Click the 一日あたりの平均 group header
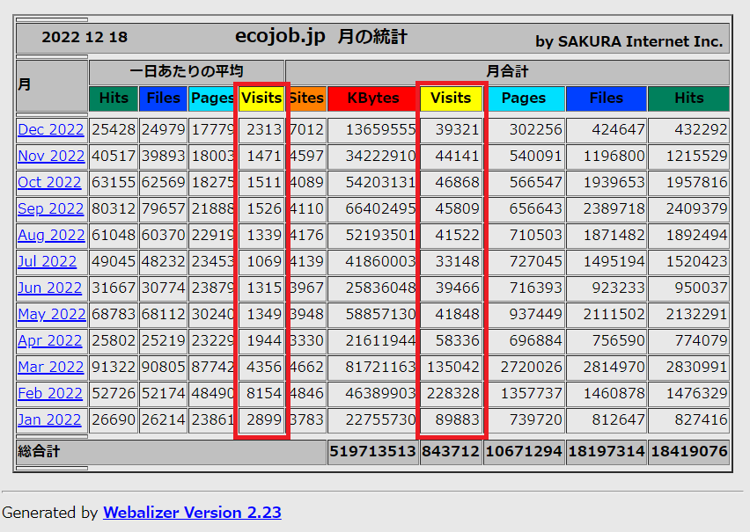The image size is (750, 532). pyautogui.click(x=187, y=72)
